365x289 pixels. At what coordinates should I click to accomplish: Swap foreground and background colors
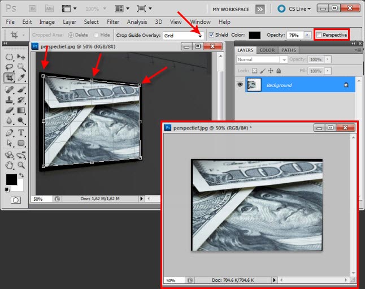coord(21,175)
